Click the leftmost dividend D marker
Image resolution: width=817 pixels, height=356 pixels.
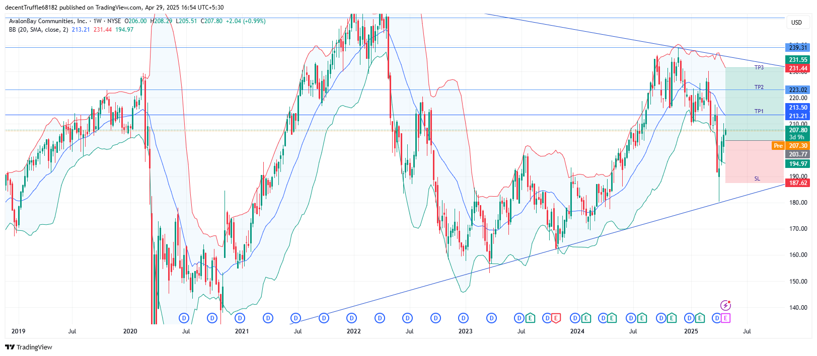pyautogui.click(x=184, y=318)
